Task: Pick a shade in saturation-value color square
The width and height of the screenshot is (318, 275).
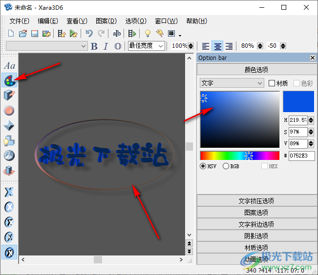Action: pyautogui.click(x=240, y=119)
